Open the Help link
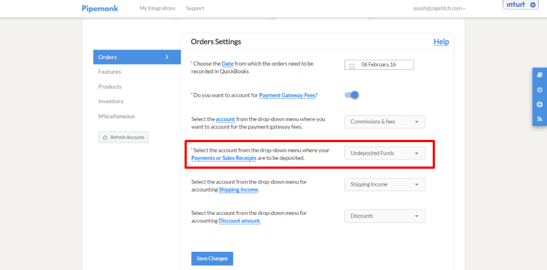The image size is (547, 270). (x=441, y=42)
